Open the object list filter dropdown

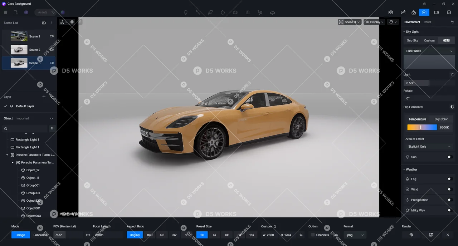[x=52, y=118]
